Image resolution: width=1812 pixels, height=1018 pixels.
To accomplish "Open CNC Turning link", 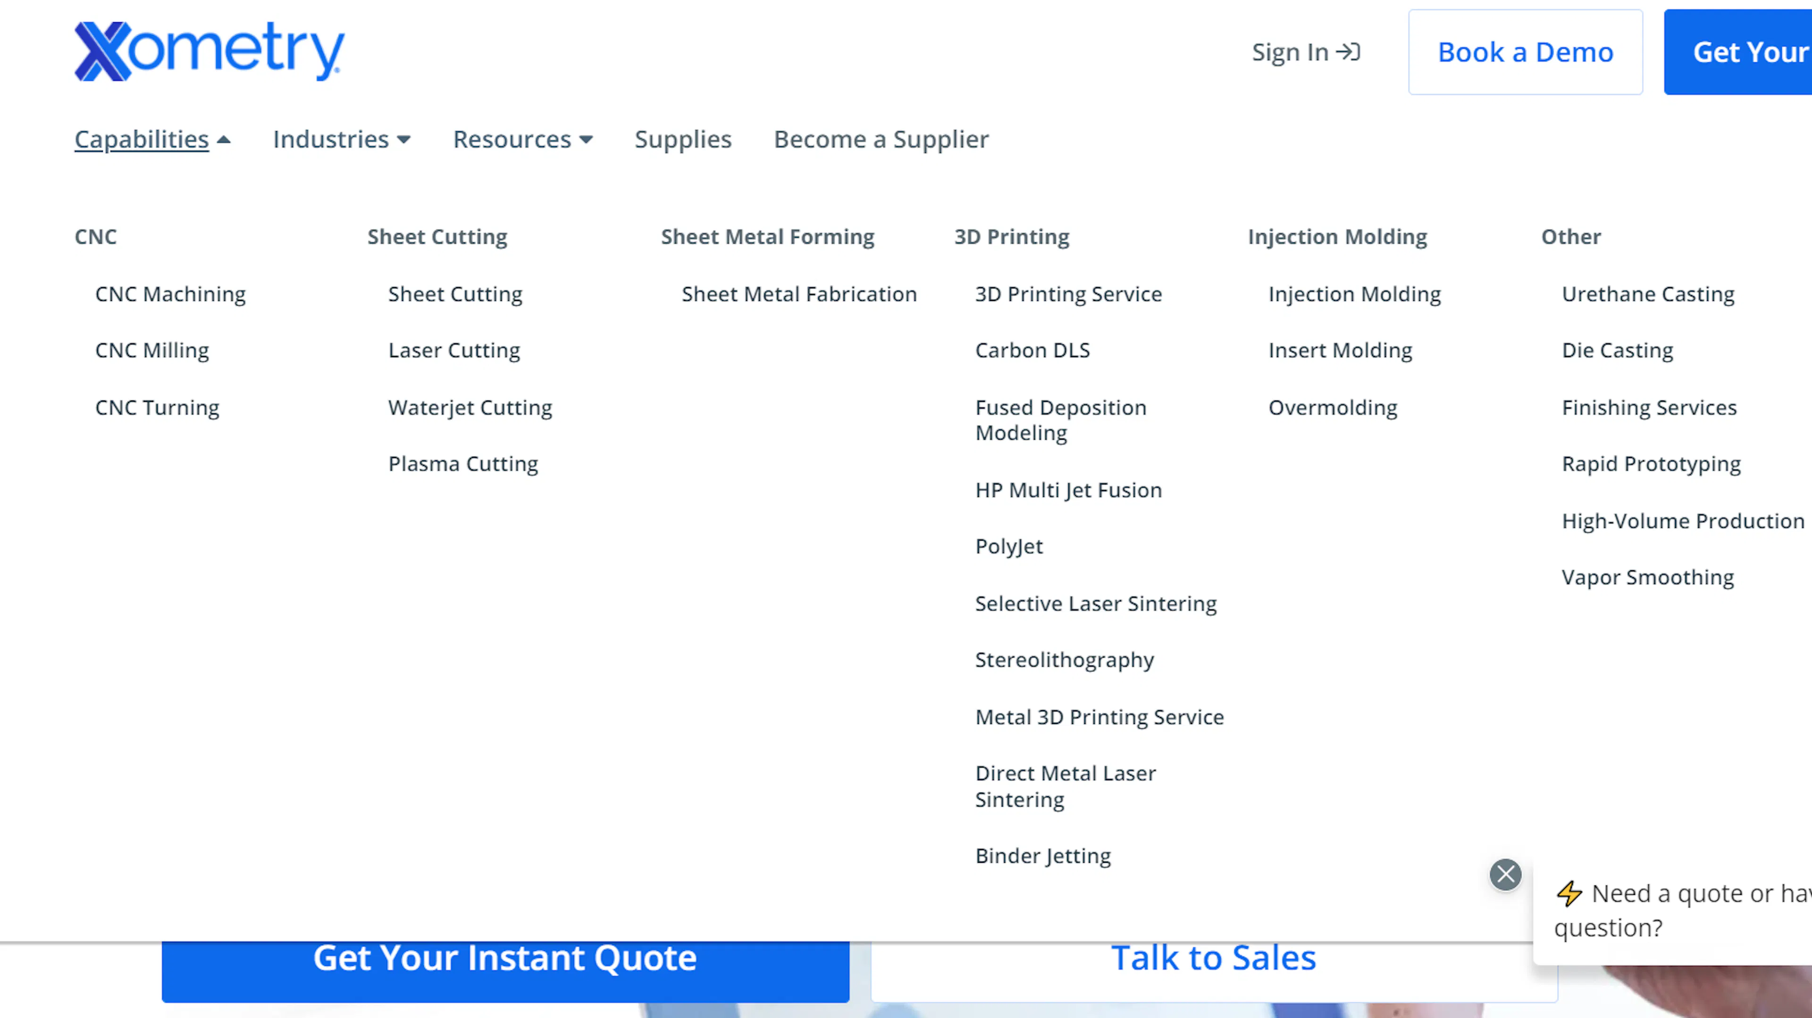I will pyautogui.click(x=157, y=407).
